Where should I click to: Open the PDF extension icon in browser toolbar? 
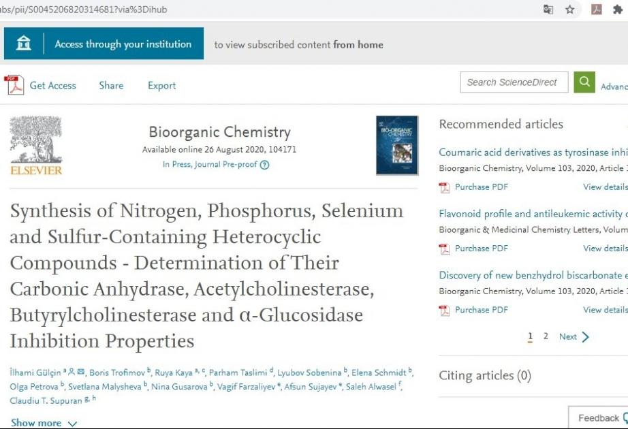597,10
